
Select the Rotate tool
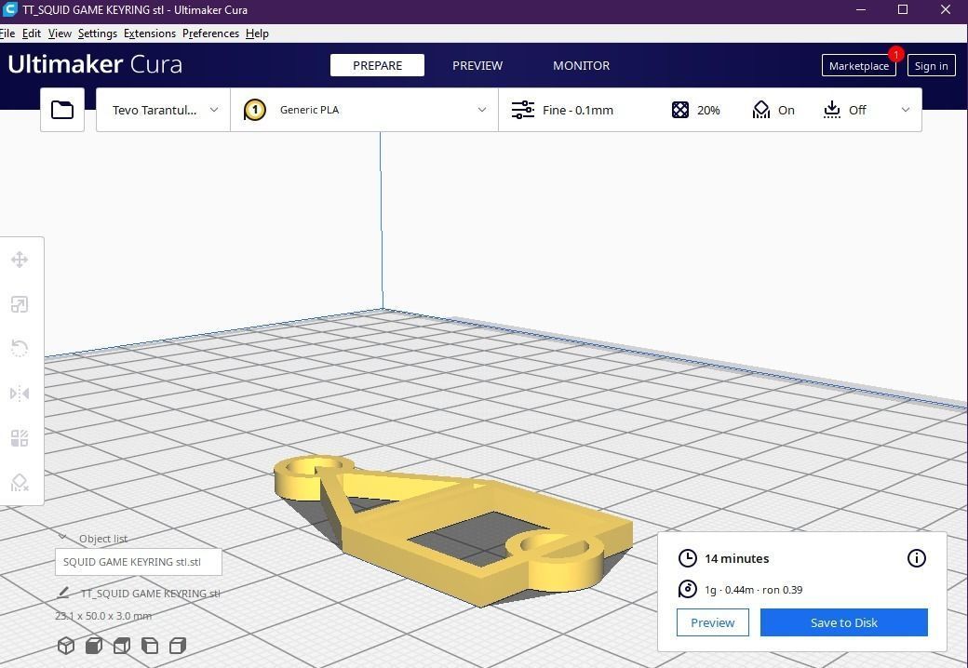(20, 349)
